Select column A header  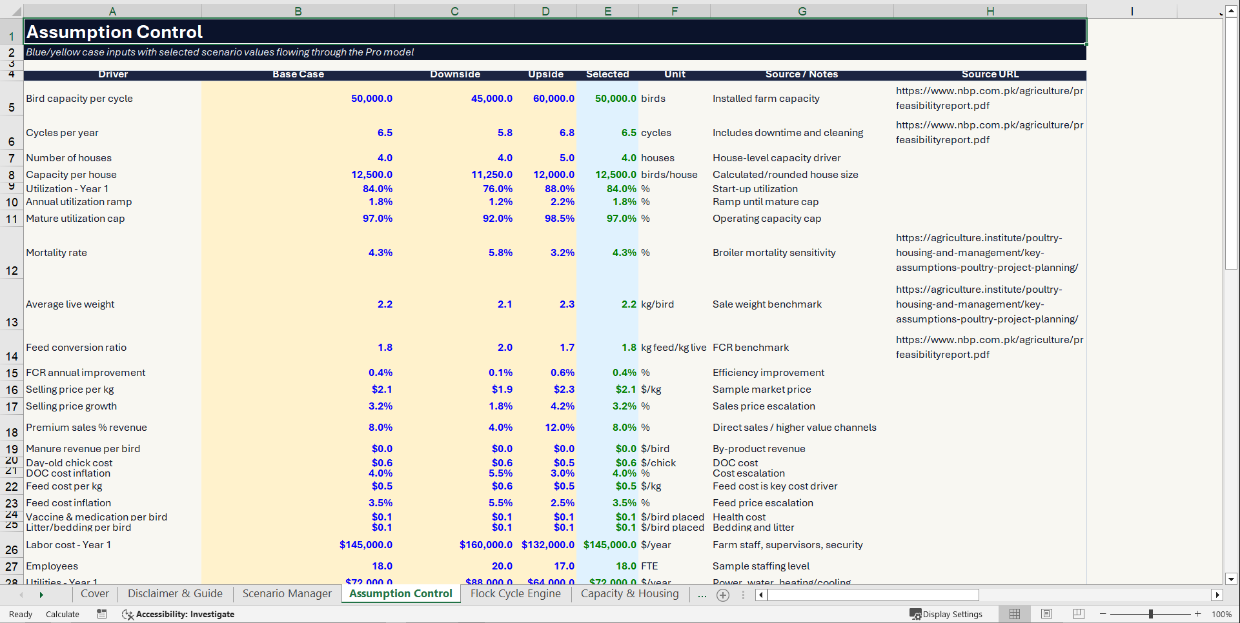click(112, 11)
